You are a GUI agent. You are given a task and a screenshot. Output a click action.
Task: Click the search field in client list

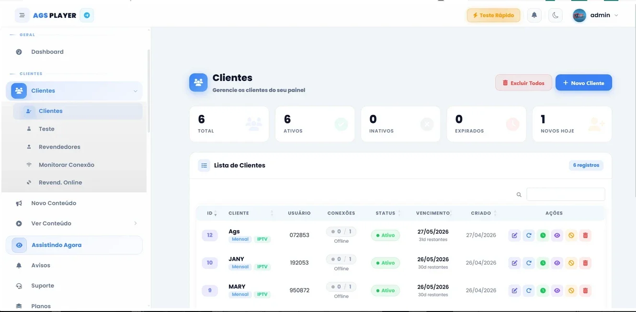coord(566,194)
